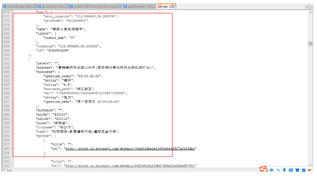Switch to the gcjresult.txt tab
Viewport: 317px width, 176px height.
[x=53, y=7]
